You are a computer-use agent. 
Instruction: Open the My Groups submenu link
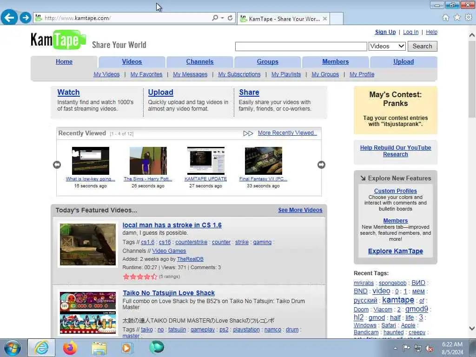tap(325, 74)
